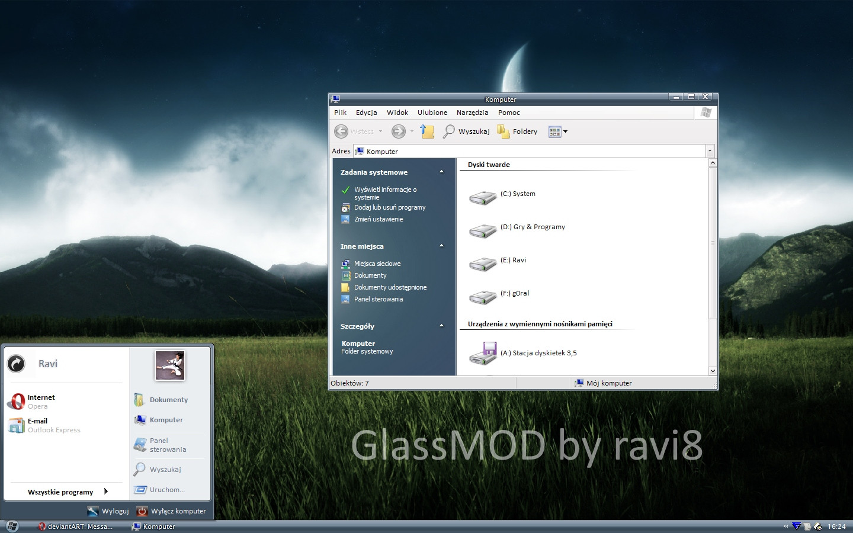Screen dimensions: 853x533
Task: Click the Ravi user avatar picture
Action: pos(170,365)
